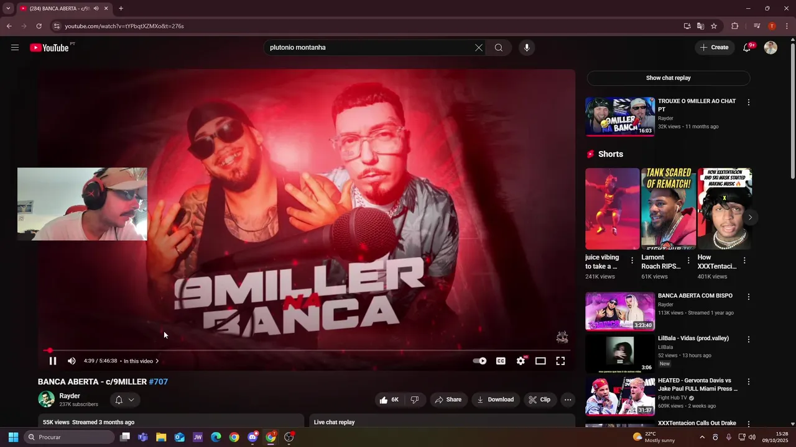
Task: Click the video progress bar scrubber
Action: click(50, 351)
